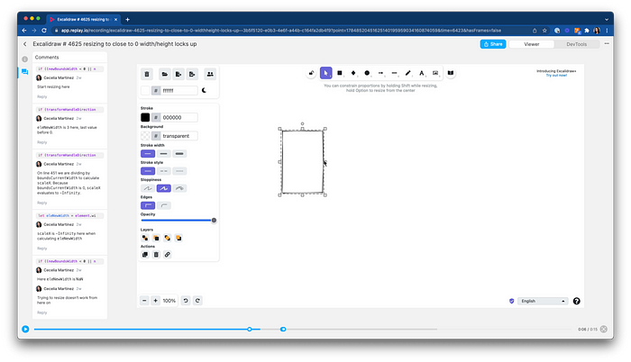Select sharp Edges option
The height and width of the screenshot is (362, 631).
click(x=148, y=205)
